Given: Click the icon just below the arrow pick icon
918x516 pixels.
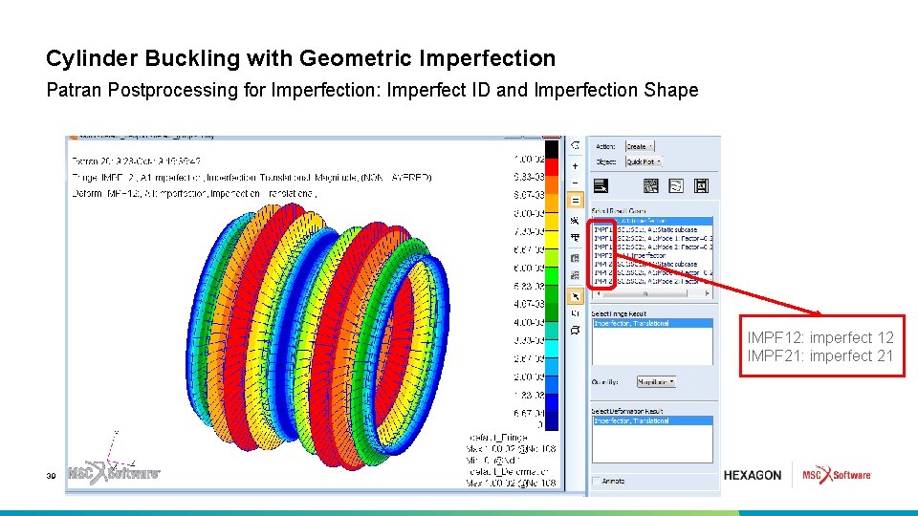Looking at the screenshot, I should coord(575,313).
